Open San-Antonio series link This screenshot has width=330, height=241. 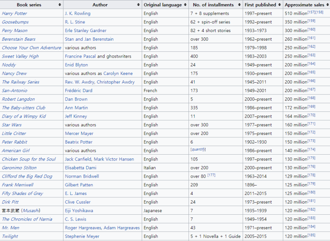pyautogui.click(x=14, y=90)
